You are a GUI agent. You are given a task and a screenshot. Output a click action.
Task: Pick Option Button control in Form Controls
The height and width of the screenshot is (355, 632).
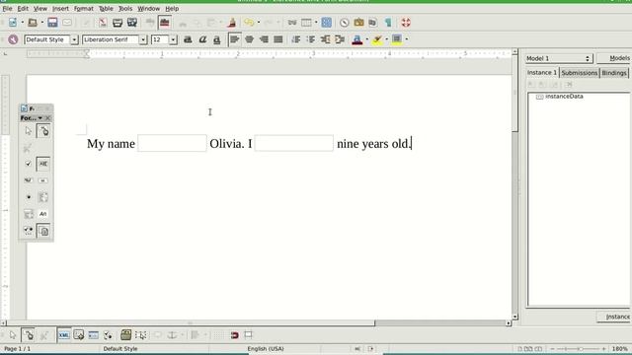click(28, 197)
